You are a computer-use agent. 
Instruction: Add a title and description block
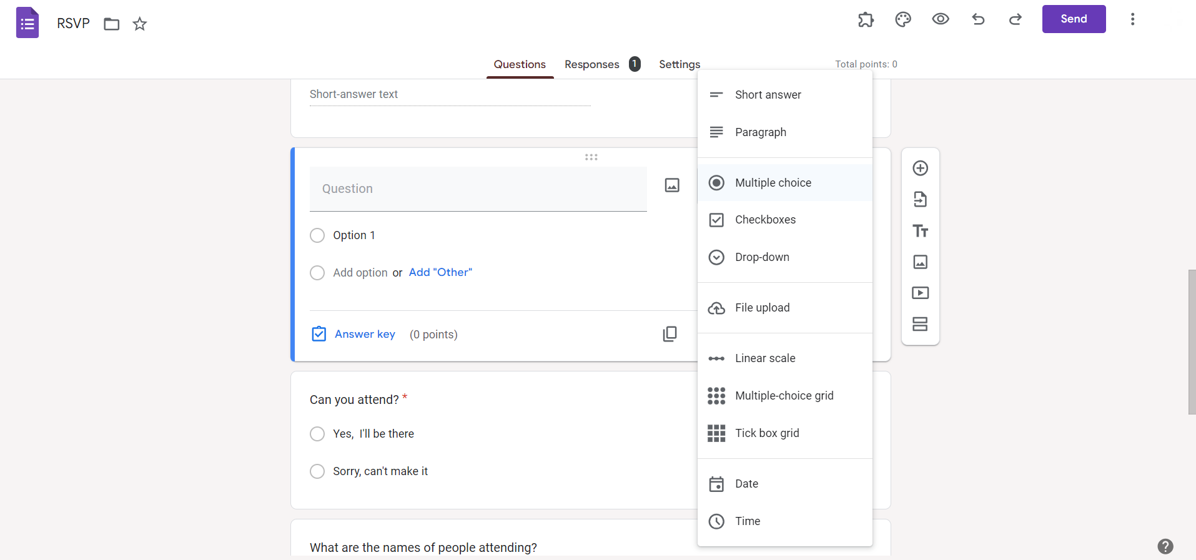click(920, 231)
